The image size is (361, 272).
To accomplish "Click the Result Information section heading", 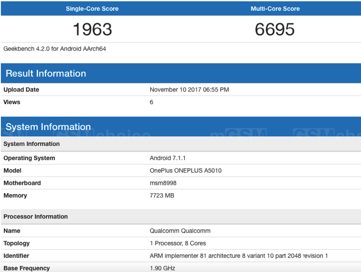I will pos(46,73).
